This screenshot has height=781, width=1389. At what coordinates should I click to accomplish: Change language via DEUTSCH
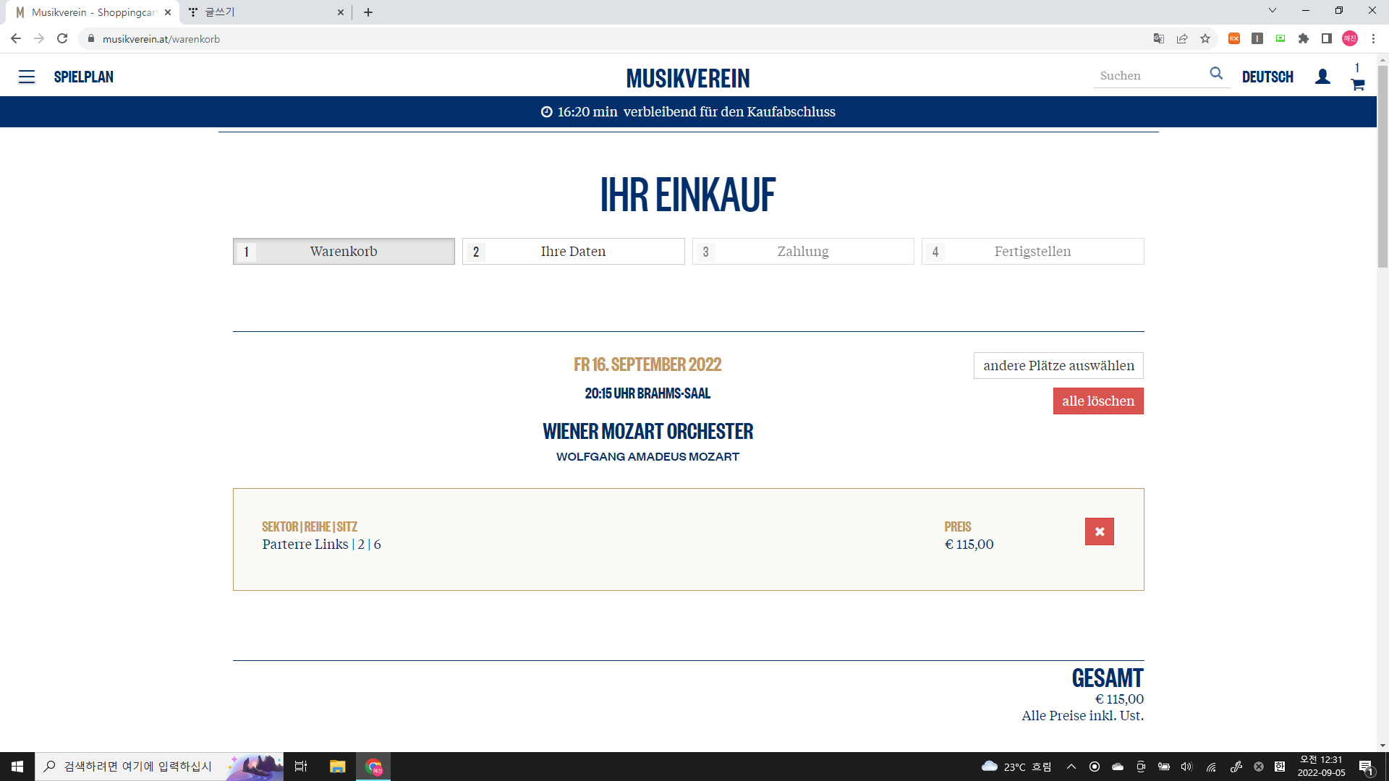click(1267, 77)
